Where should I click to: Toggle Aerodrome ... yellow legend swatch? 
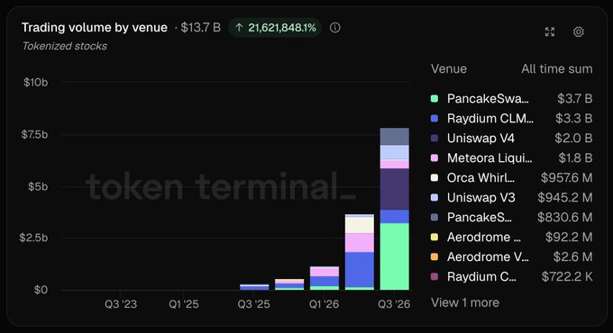pos(434,237)
